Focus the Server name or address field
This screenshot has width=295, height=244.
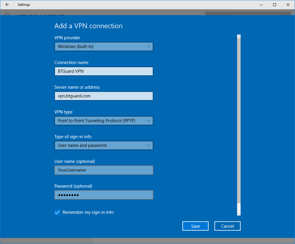click(104, 96)
